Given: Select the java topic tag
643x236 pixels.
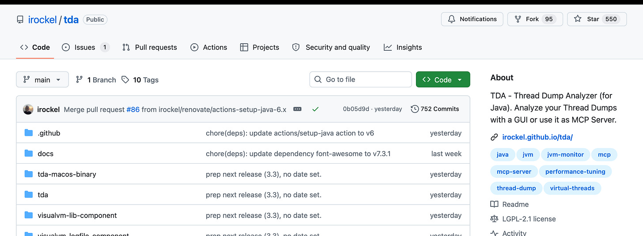Looking at the screenshot, I should (x=503, y=154).
